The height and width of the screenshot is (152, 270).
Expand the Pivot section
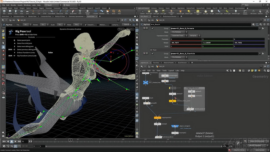tap(151, 50)
